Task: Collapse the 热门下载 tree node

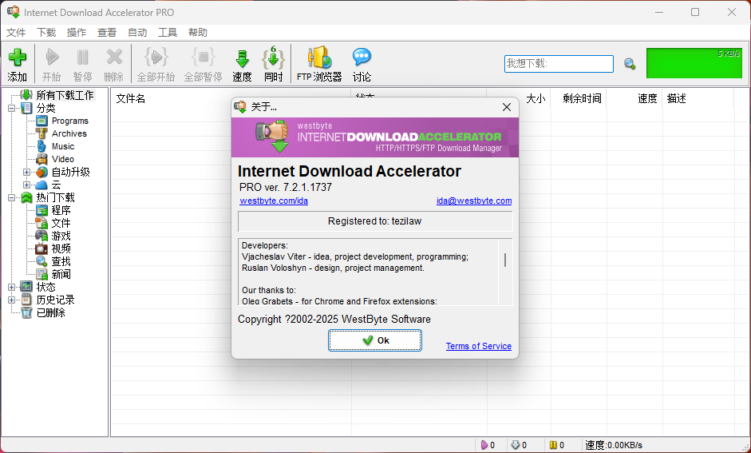Action: 11,197
